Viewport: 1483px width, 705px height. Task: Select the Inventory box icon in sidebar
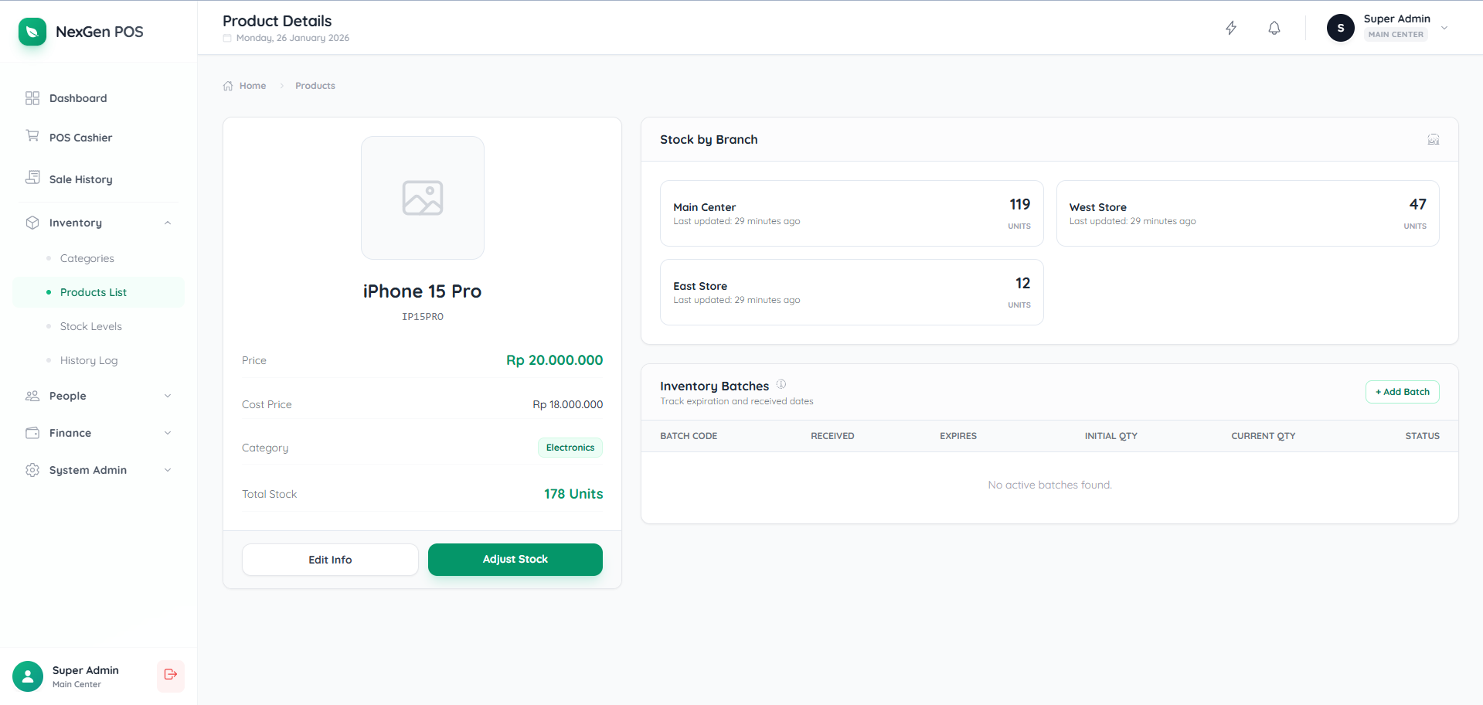(x=32, y=223)
